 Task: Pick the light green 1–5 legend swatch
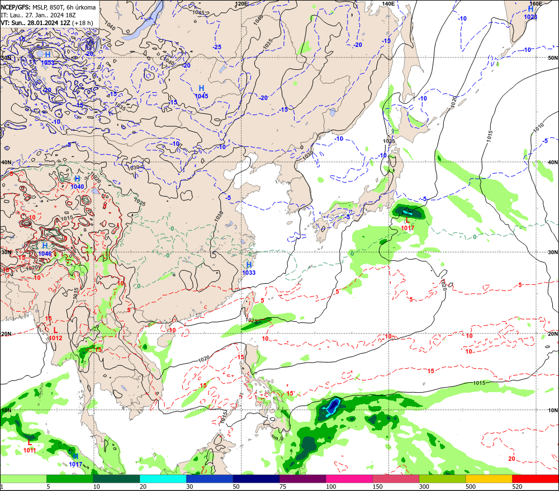(x=23, y=479)
